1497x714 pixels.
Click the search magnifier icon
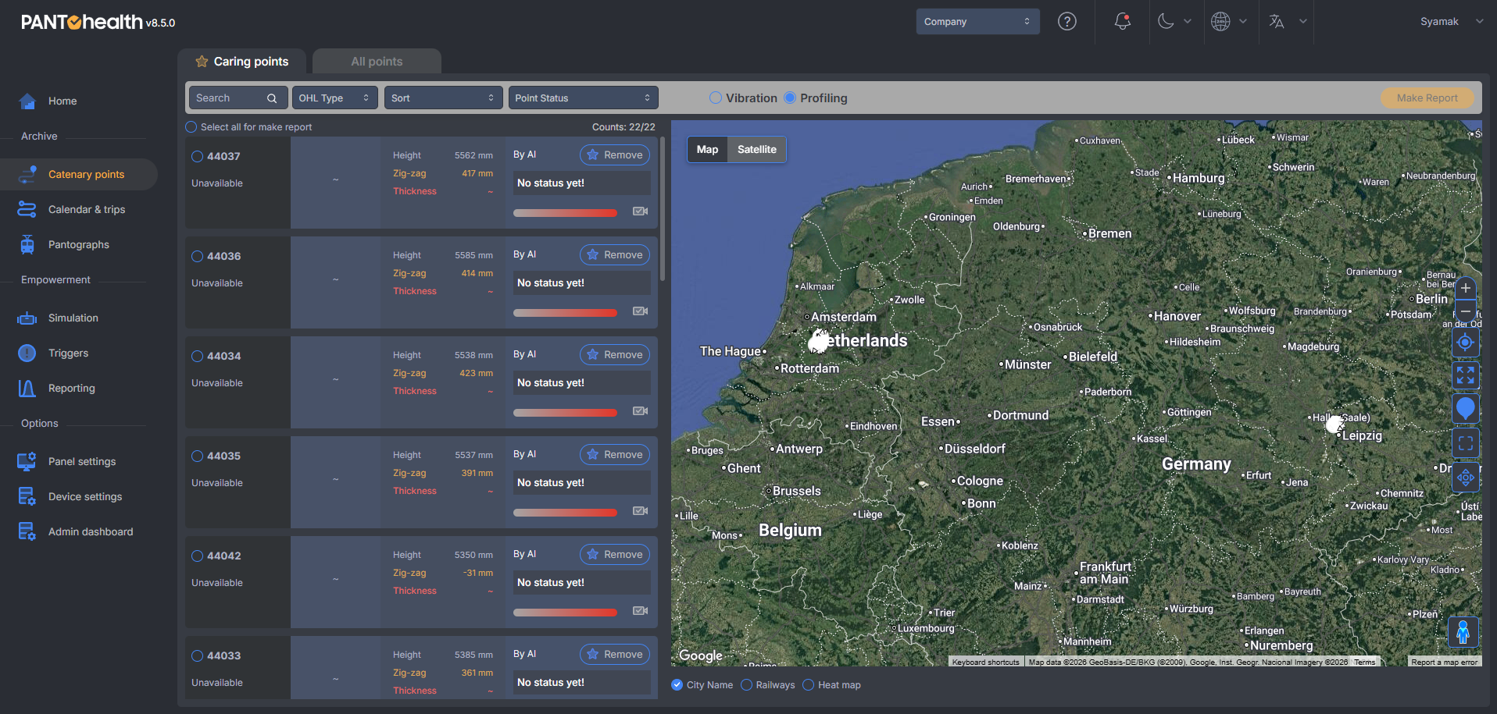pyautogui.click(x=272, y=98)
